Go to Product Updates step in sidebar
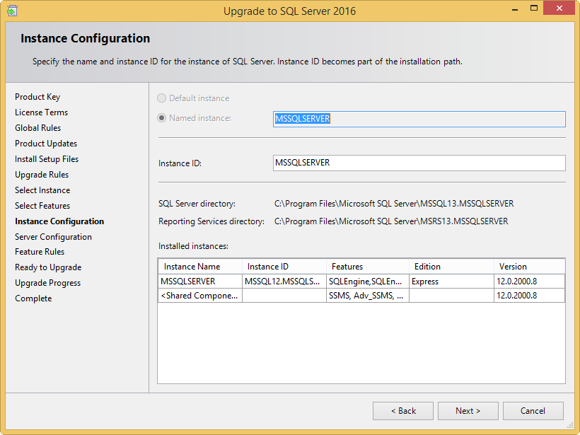 tap(46, 144)
